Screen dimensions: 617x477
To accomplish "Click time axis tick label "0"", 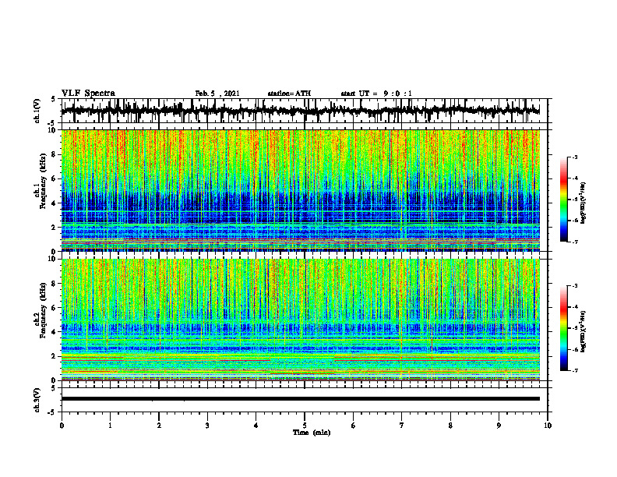I will [x=62, y=426].
